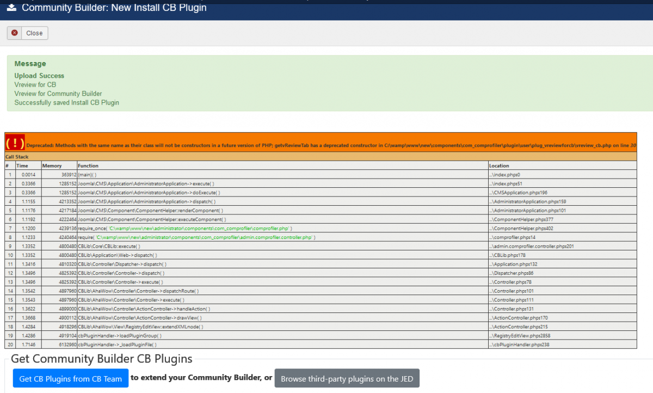Click the Function column header
The height and width of the screenshot is (393, 653).
pos(88,165)
